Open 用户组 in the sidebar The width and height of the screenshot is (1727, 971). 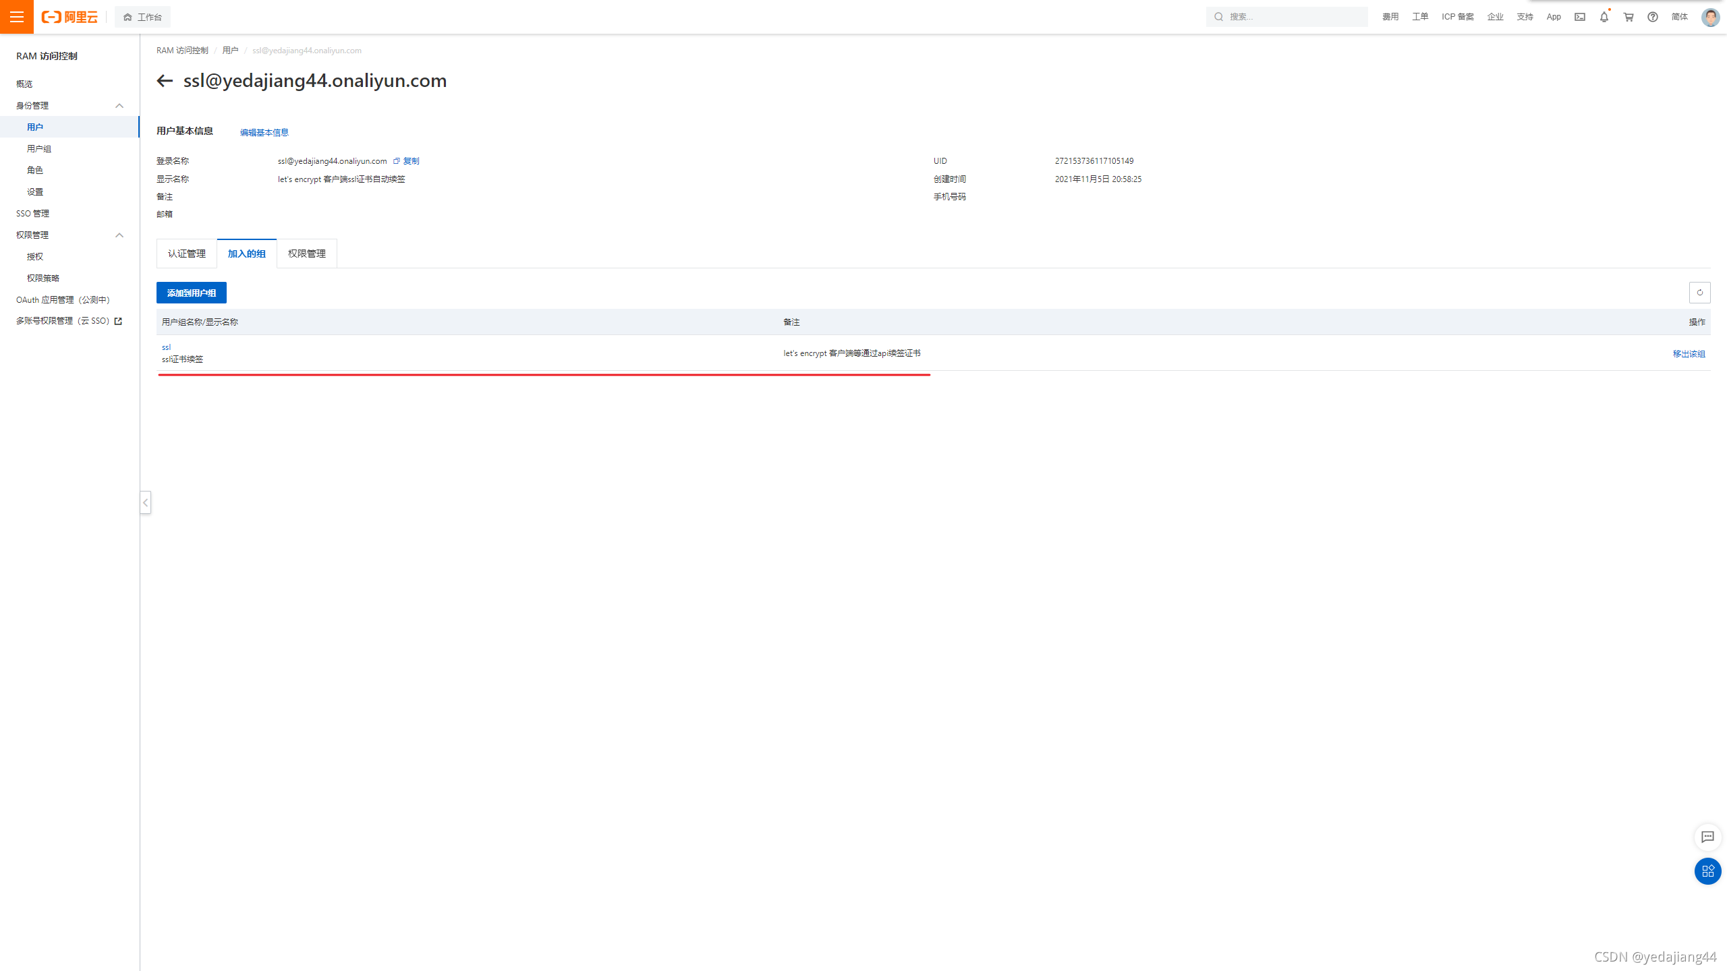[39, 148]
